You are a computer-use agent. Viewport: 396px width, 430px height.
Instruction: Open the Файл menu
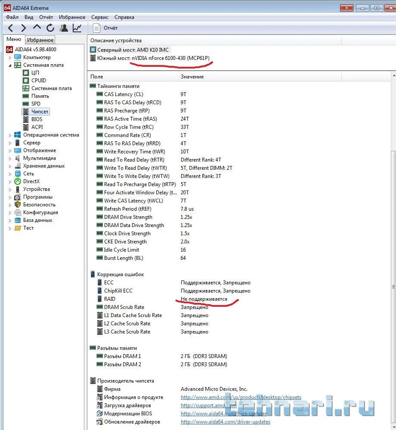point(12,17)
